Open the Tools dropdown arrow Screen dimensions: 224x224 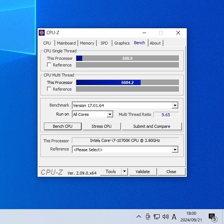click(x=125, y=171)
